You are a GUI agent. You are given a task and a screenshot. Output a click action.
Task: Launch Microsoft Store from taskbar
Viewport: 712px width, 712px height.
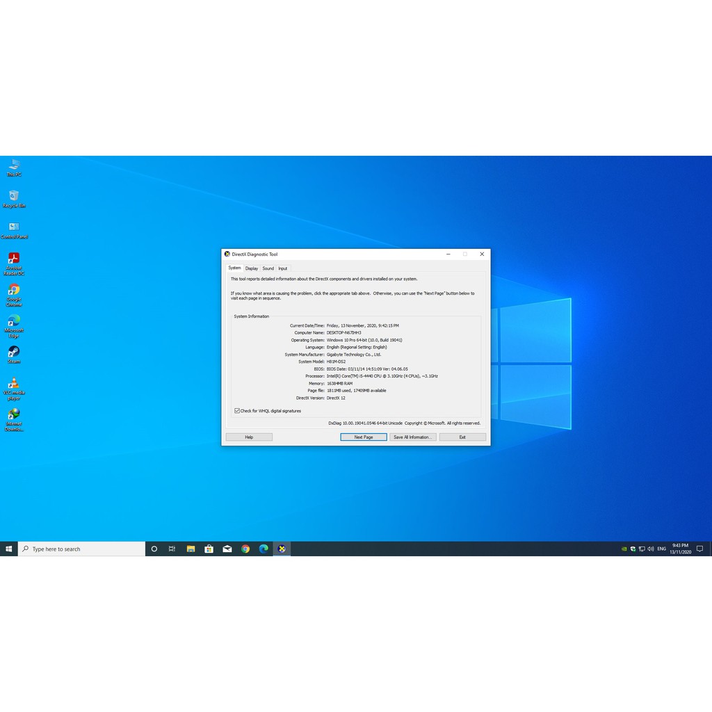(x=209, y=549)
